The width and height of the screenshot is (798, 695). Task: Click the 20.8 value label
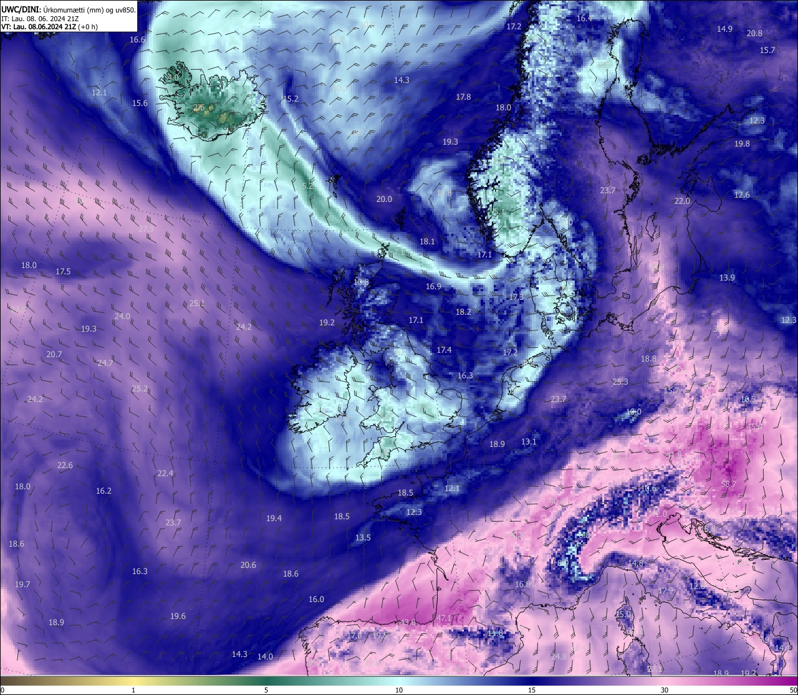pyautogui.click(x=754, y=33)
